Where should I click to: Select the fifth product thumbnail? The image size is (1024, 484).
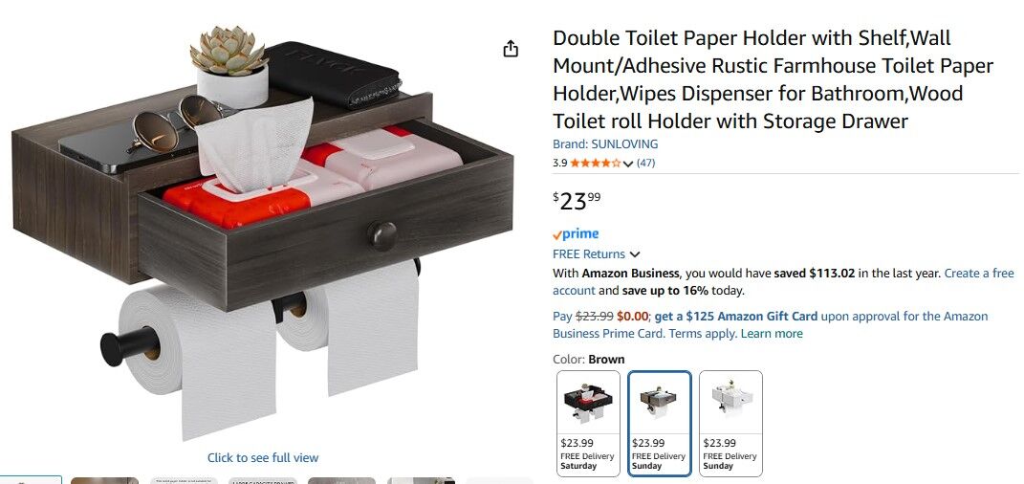coord(342,481)
